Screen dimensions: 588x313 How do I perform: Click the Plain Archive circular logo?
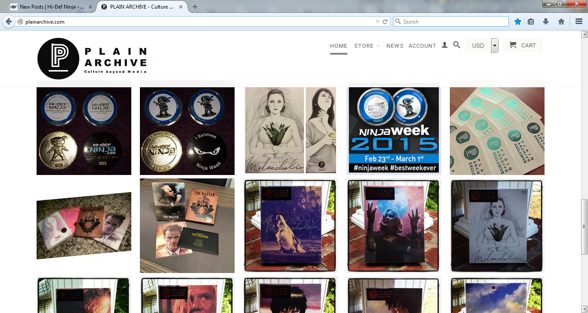[58, 59]
